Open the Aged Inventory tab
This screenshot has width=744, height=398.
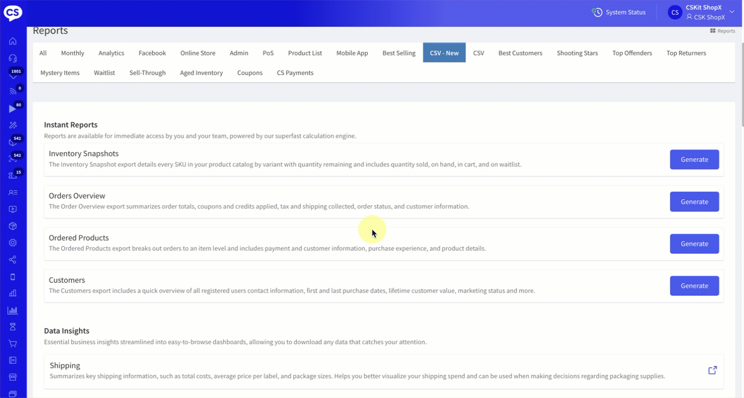pyautogui.click(x=201, y=73)
